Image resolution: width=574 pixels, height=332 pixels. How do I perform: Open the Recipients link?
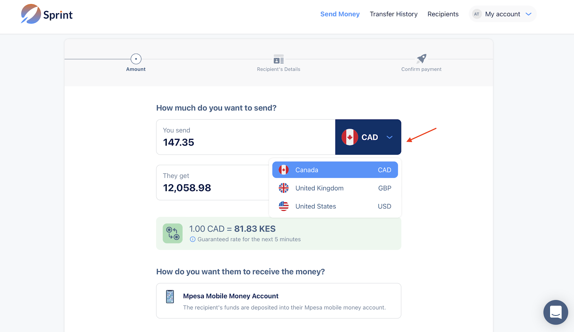click(x=443, y=14)
